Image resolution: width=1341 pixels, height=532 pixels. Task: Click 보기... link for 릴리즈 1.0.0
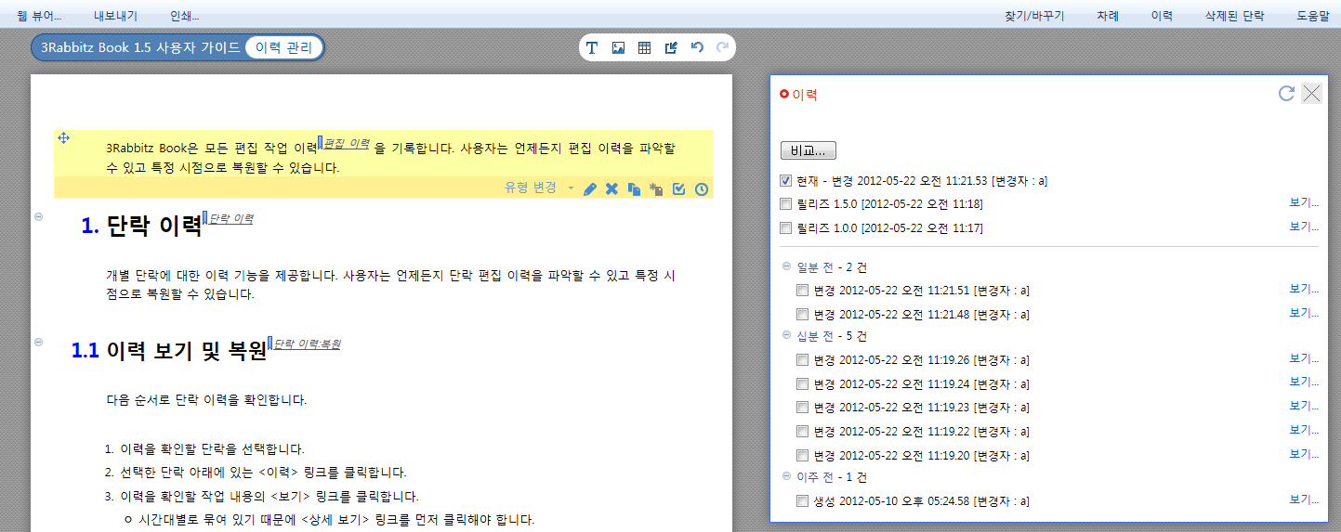pyautogui.click(x=1303, y=227)
